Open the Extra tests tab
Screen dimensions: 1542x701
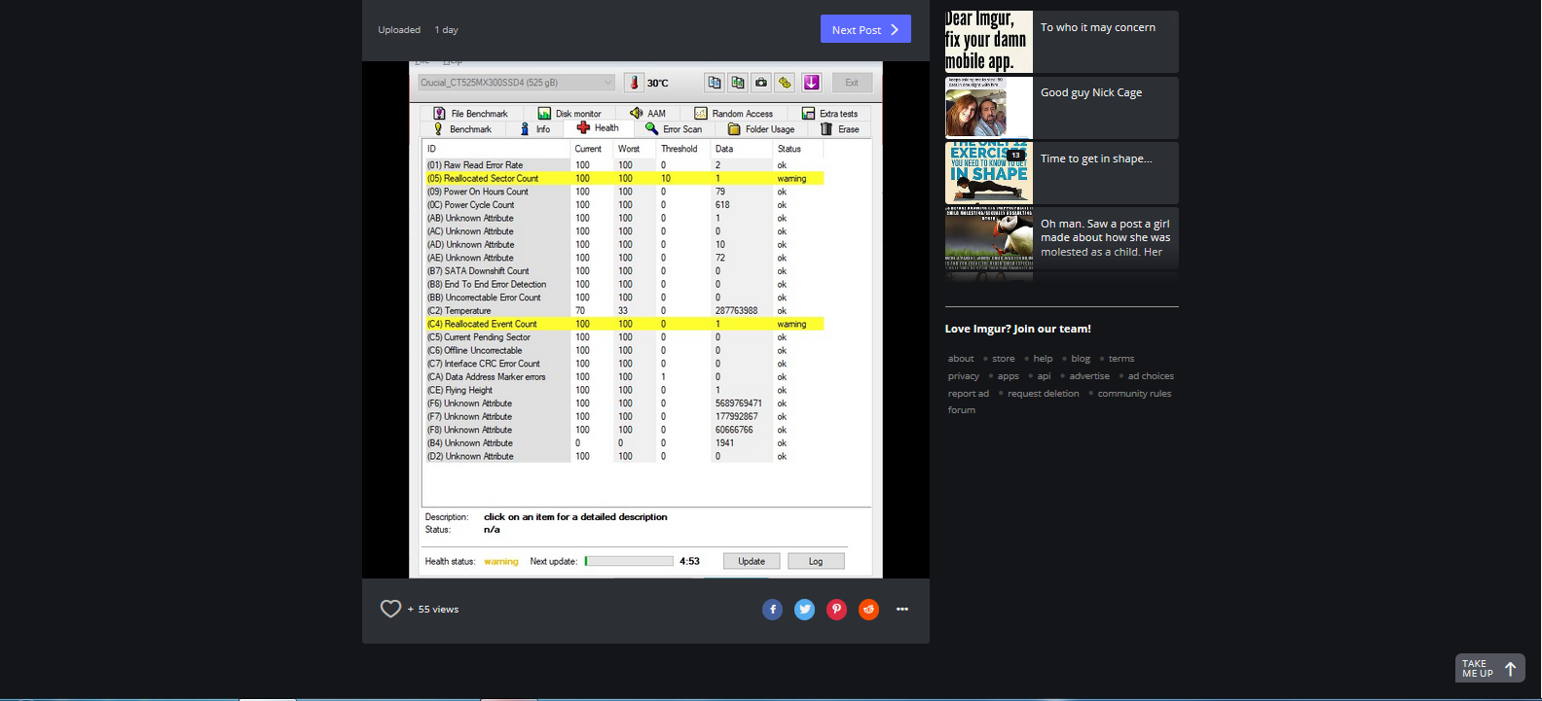pos(829,114)
